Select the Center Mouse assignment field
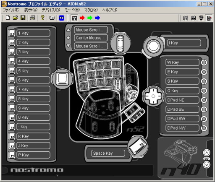215x182 pixels. pos(91,38)
